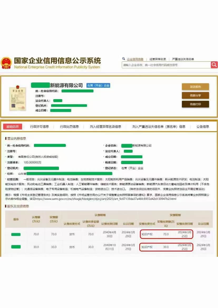This screenshot has height=308, width=218.
Task: Select the 经营异常名录 search category
Action: [x=158, y=59]
